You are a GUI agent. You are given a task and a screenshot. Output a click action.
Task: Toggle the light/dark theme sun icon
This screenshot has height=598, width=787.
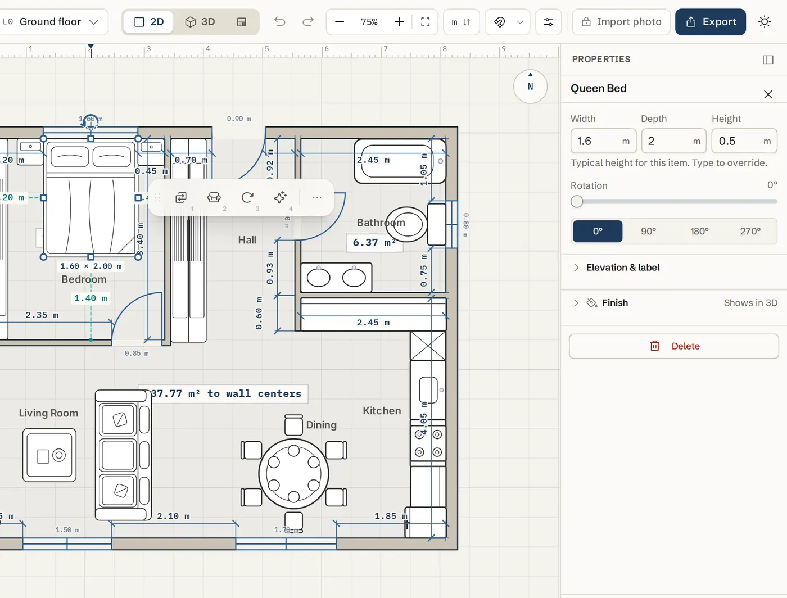[x=765, y=22]
